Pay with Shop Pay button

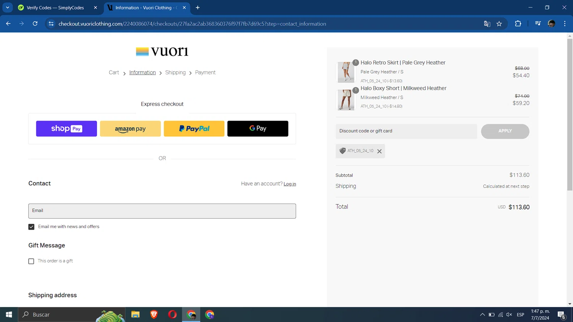(x=66, y=129)
